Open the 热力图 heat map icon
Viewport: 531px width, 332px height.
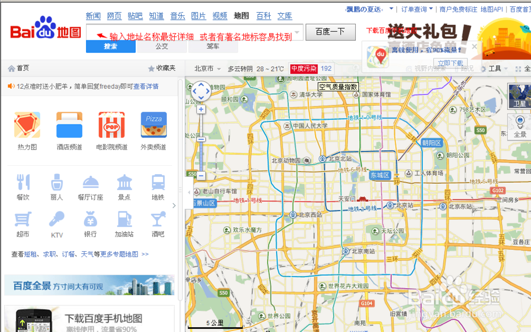coord(27,125)
